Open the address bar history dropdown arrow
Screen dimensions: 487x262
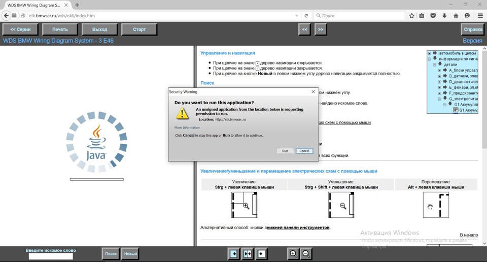point(297,16)
